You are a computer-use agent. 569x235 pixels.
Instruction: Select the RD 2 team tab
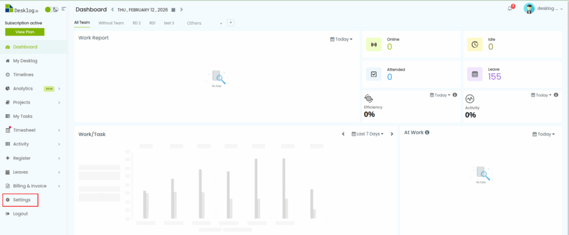tap(137, 23)
